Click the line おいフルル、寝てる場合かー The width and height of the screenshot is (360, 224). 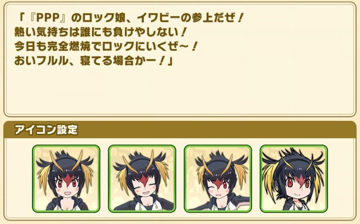pos(94,61)
